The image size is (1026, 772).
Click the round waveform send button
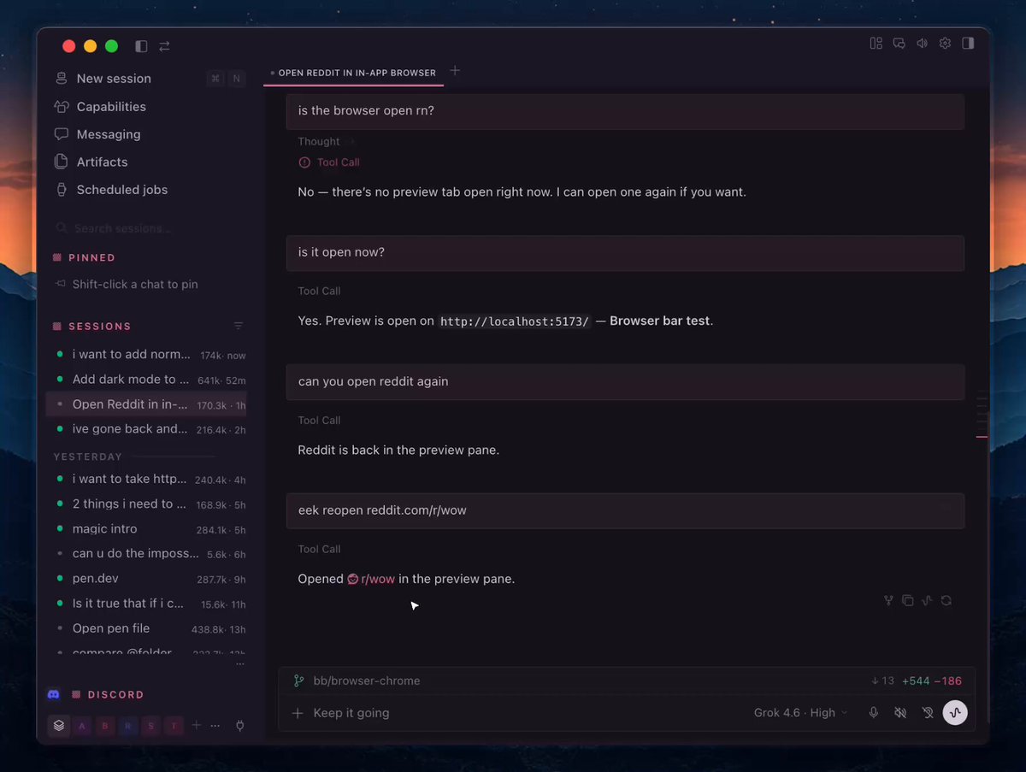[955, 713]
